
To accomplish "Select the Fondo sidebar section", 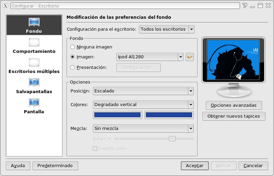I will pyautogui.click(x=34, y=25).
